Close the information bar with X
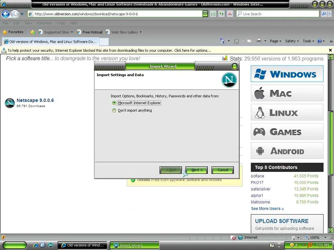The width and height of the screenshot is (334, 250). 330,50
